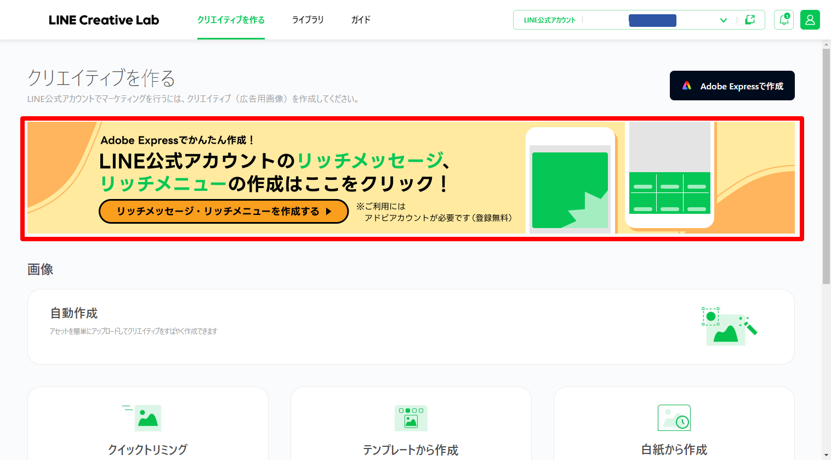
Task: Click リッチメッセージ・リッチメニューを作成する button
Action: [x=223, y=211]
